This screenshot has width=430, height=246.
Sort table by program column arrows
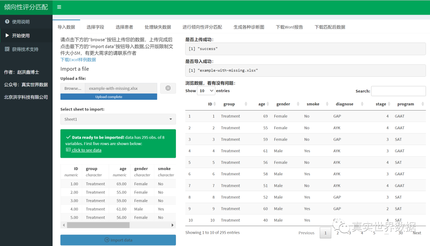(422, 104)
